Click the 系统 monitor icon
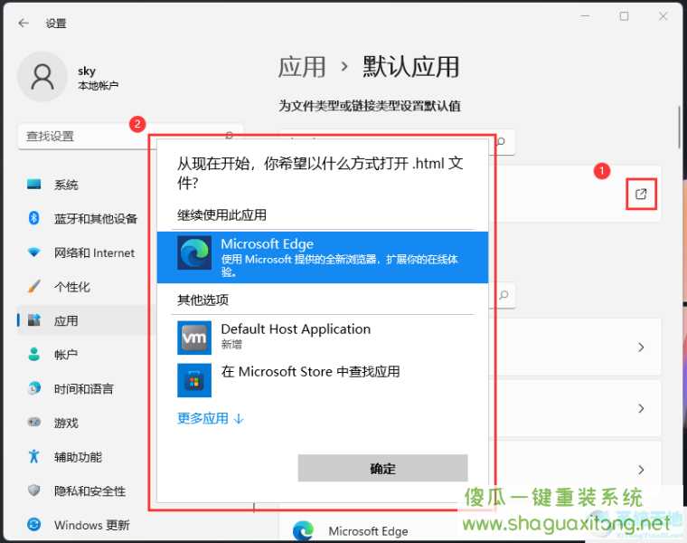This screenshot has height=543, width=687. point(33,184)
